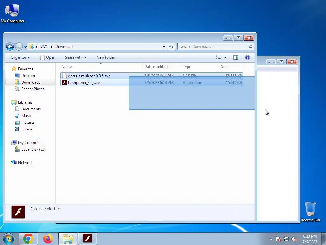Click the muted volume tray icon
The image size is (326, 245).
(x=294, y=239)
